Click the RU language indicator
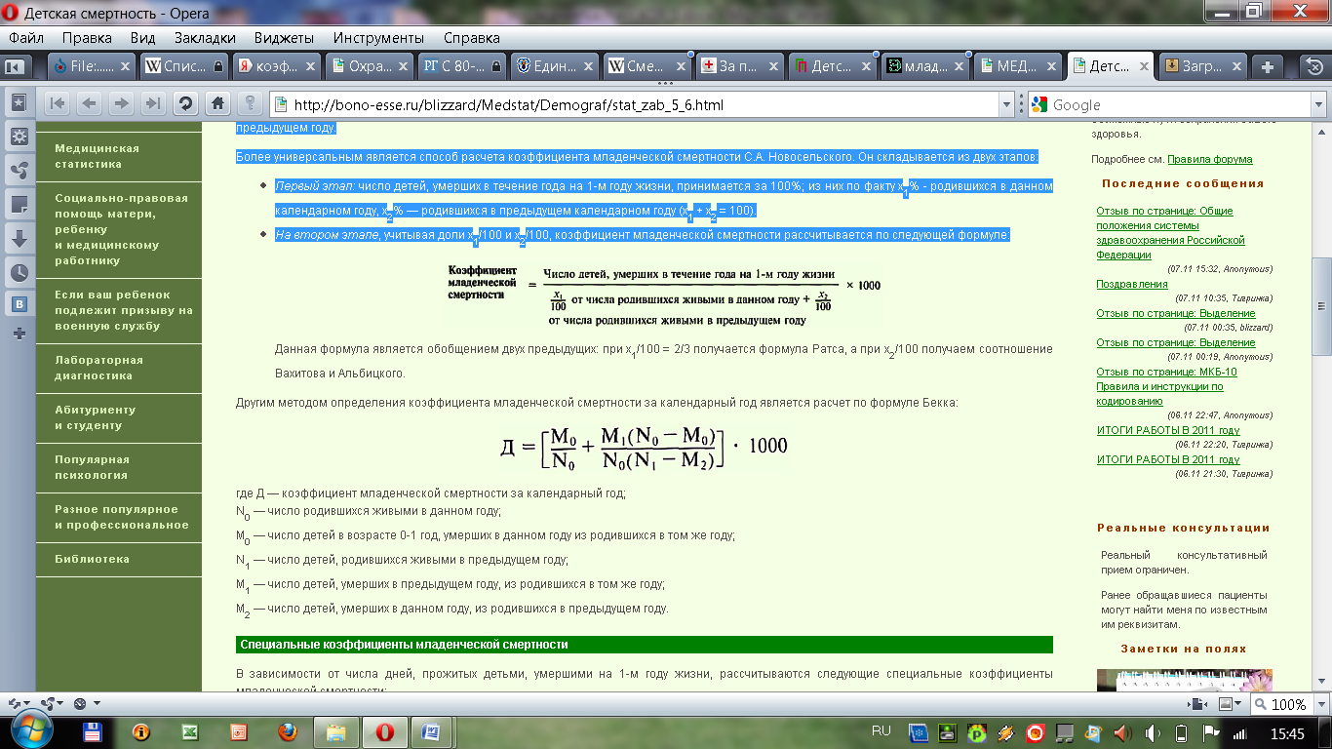 coord(881,730)
